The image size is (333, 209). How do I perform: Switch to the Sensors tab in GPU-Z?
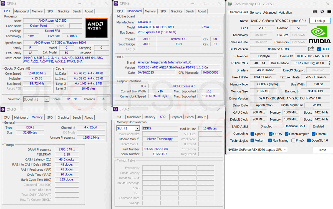[255, 12]
